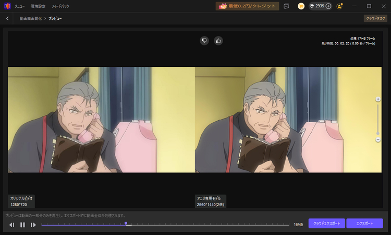This screenshot has height=235, width=391.
Task: Step to next frame
Action: (x=33, y=225)
